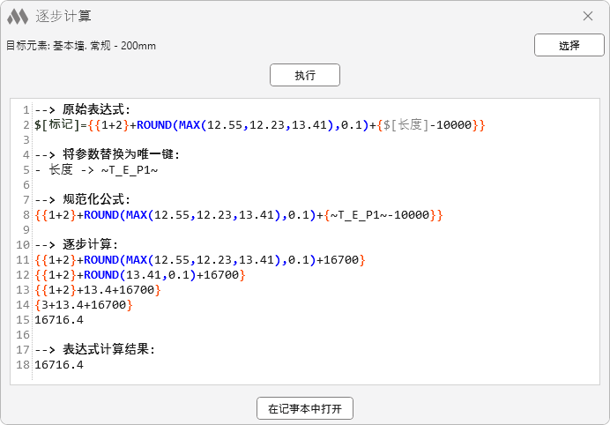Close the 逐步计算 dialog
Viewport: 610px width, 425px height.
[x=588, y=16]
